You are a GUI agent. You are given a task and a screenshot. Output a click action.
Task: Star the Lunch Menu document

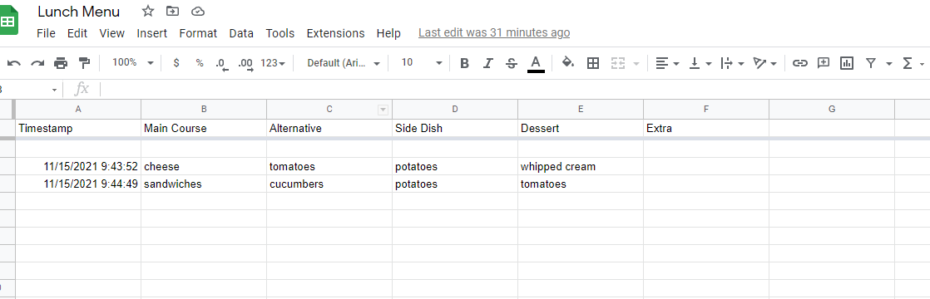click(x=148, y=12)
